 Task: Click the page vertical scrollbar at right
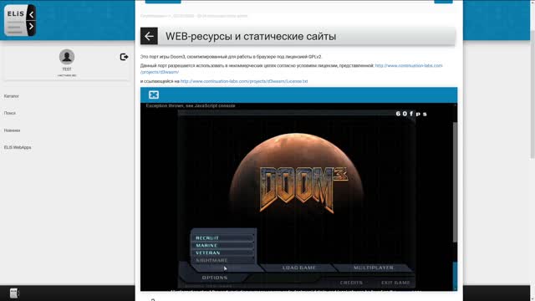532,94
